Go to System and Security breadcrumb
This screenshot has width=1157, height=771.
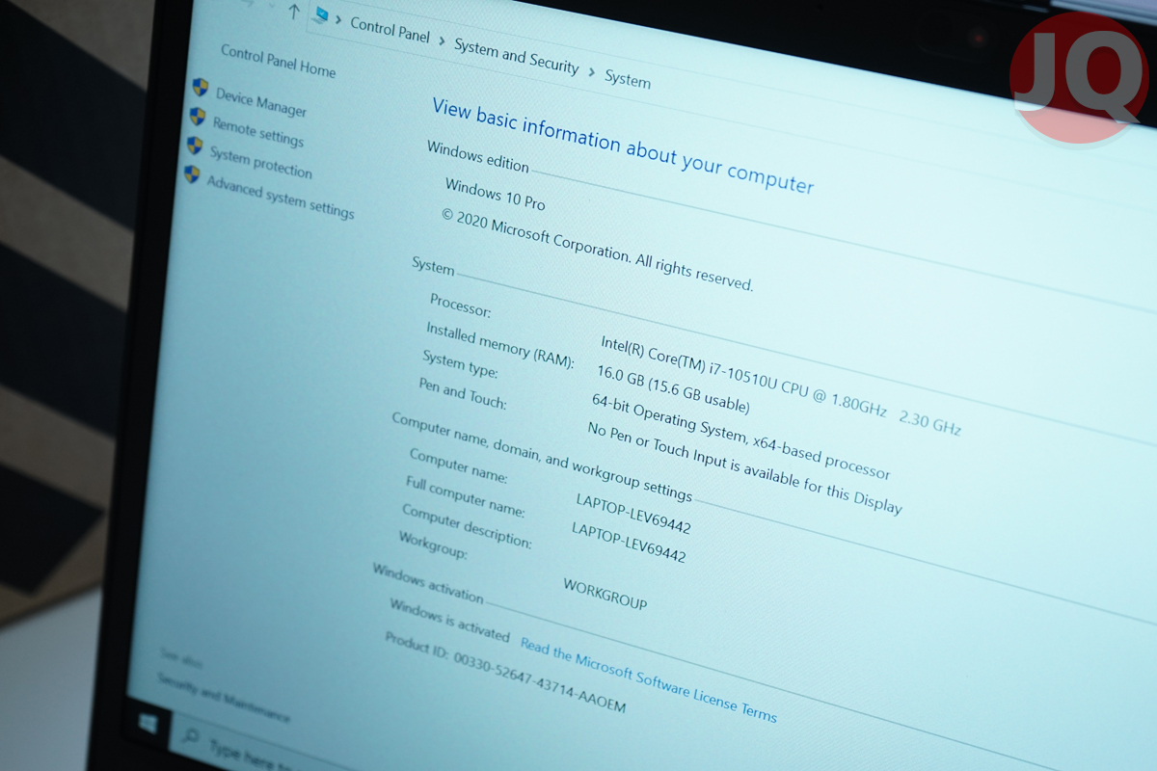tap(517, 57)
